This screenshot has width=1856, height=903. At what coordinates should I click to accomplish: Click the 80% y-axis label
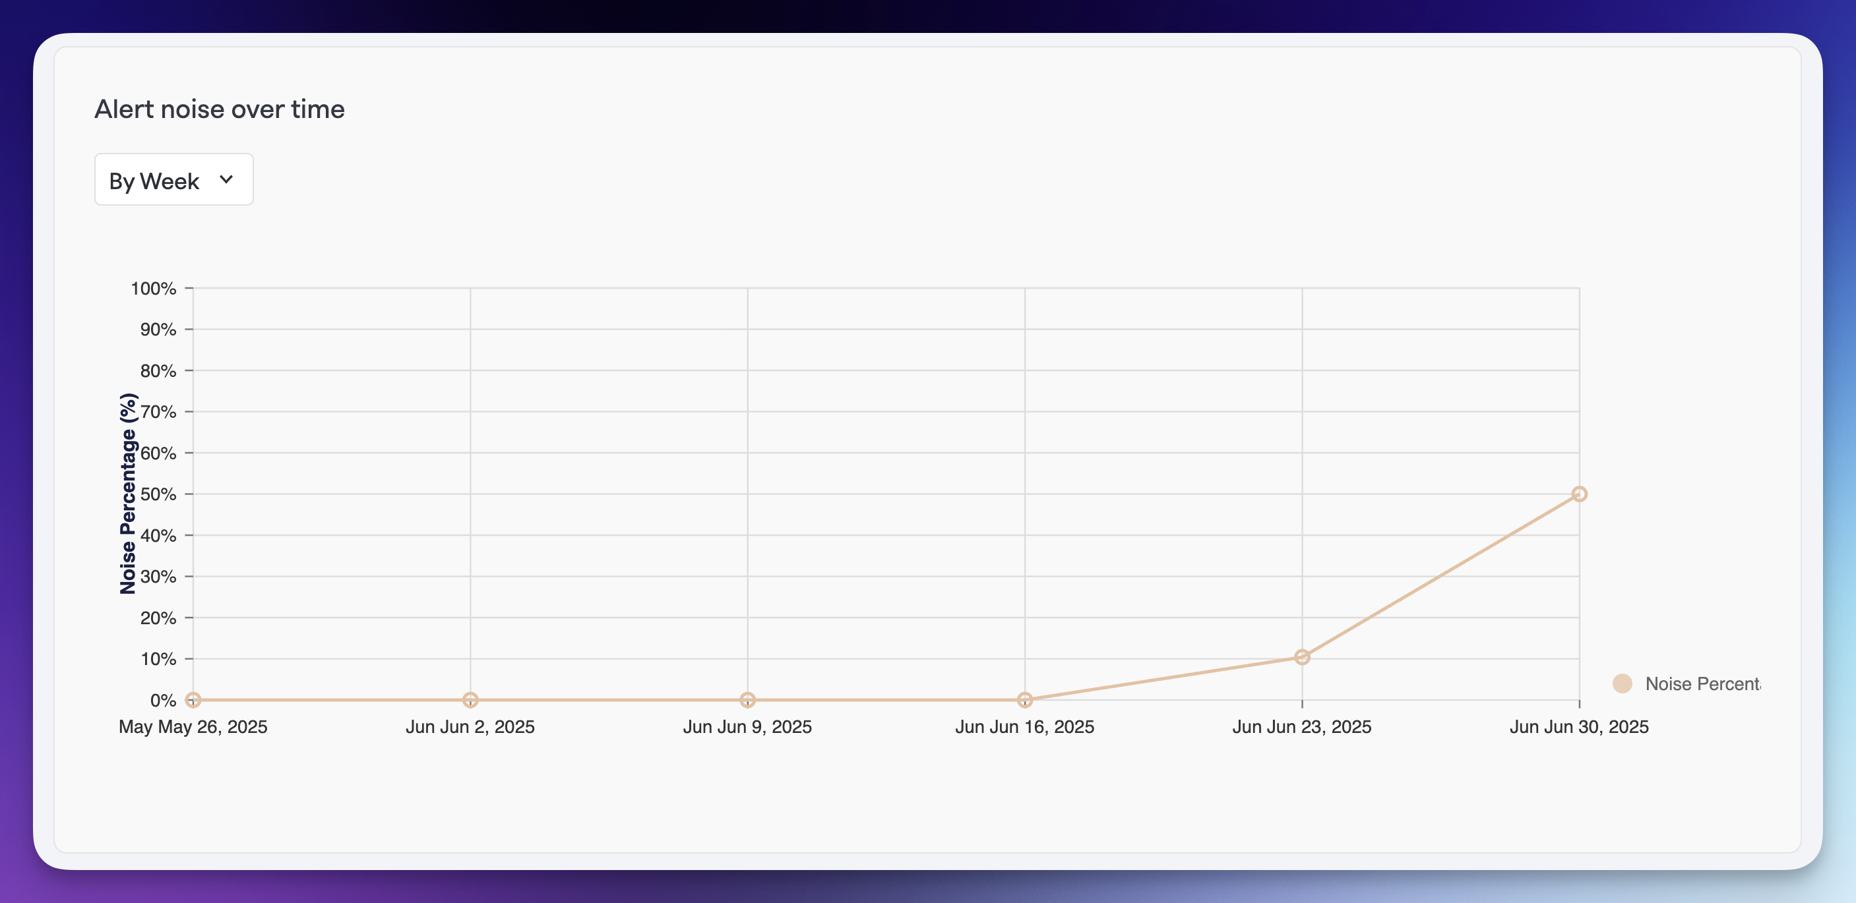158,371
